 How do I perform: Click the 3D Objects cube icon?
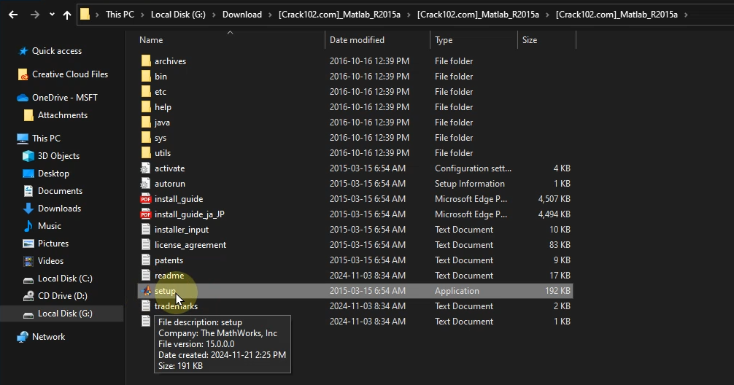pyautogui.click(x=28, y=156)
